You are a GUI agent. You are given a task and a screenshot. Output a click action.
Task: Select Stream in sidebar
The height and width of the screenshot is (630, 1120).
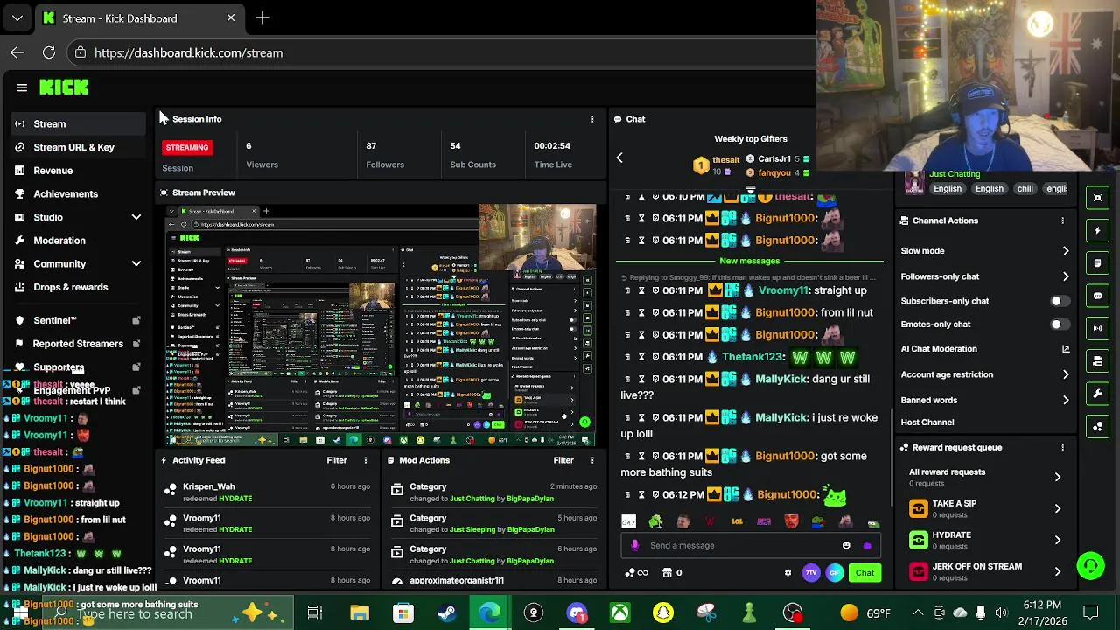coord(78,123)
